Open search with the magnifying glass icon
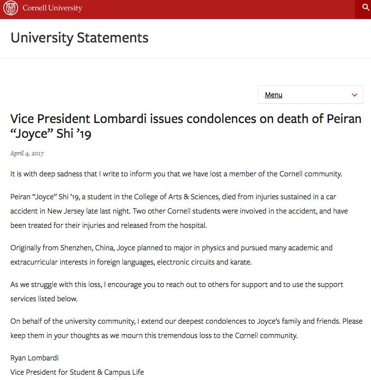Image resolution: width=371 pixels, height=380 pixels. pyautogui.click(x=365, y=7)
